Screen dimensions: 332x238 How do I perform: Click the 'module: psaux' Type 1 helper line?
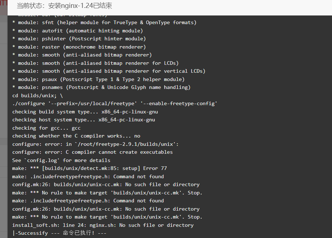[99, 80]
